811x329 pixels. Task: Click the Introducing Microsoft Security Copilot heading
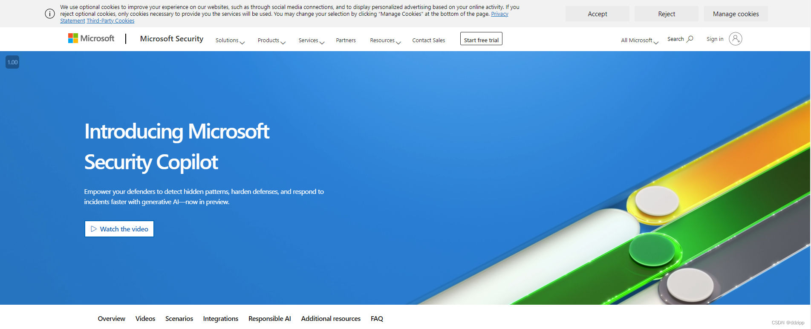click(x=177, y=147)
